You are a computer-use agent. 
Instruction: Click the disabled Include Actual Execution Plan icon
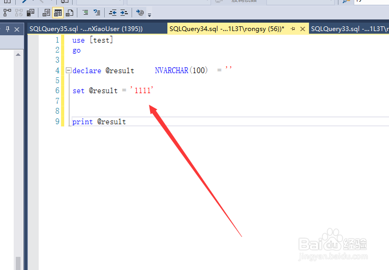pos(19,13)
